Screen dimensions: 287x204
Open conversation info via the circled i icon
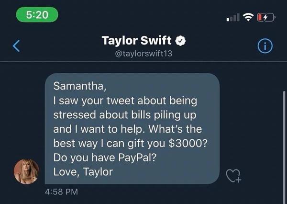[265, 46]
